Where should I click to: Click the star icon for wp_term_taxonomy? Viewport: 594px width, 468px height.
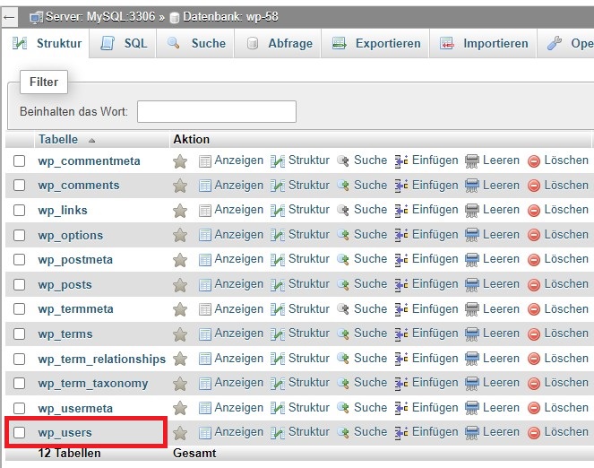[180, 384]
